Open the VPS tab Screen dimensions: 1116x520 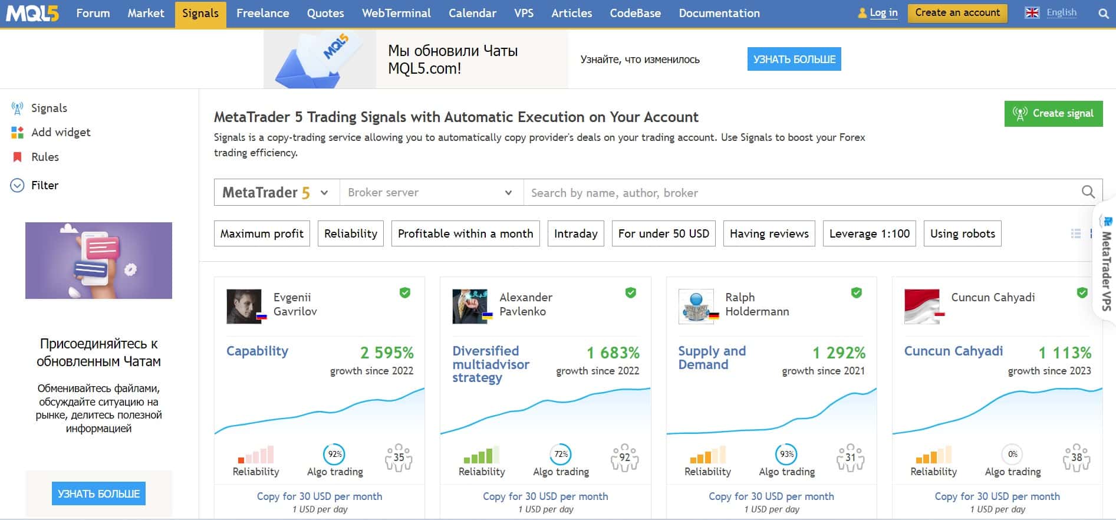tap(524, 13)
